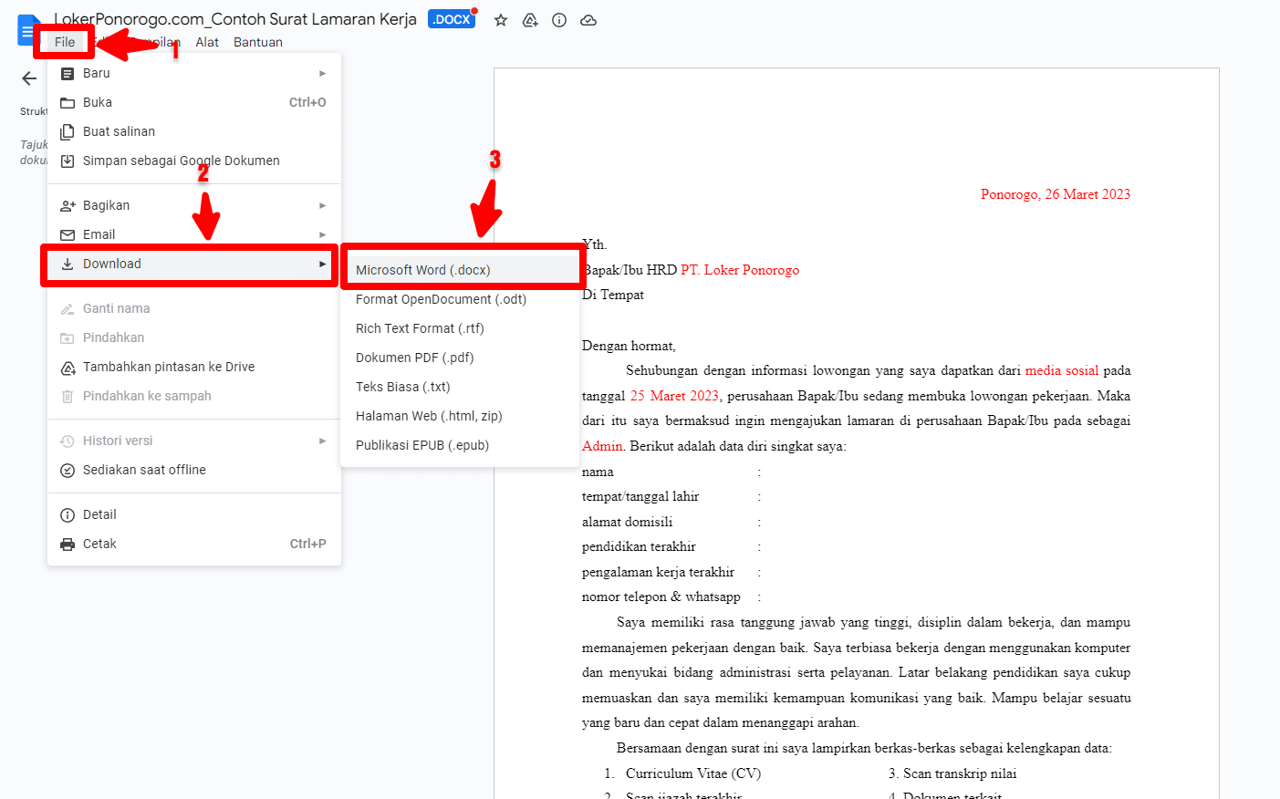The image size is (1280, 799).
Task: Open document info icon next to the star
Action: coord(559,20)
